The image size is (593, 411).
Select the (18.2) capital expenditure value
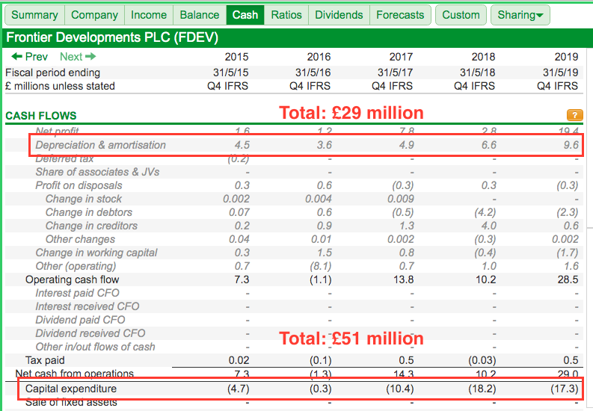coord(482,389)
